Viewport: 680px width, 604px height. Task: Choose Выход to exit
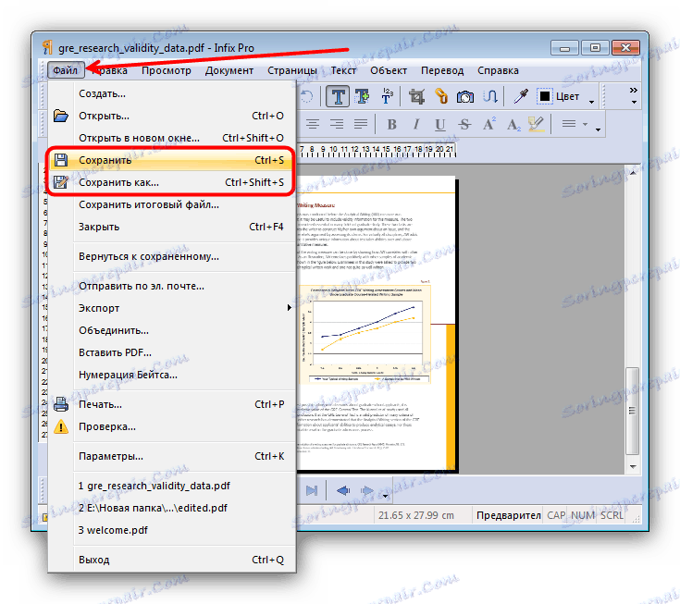click(172, 560)
